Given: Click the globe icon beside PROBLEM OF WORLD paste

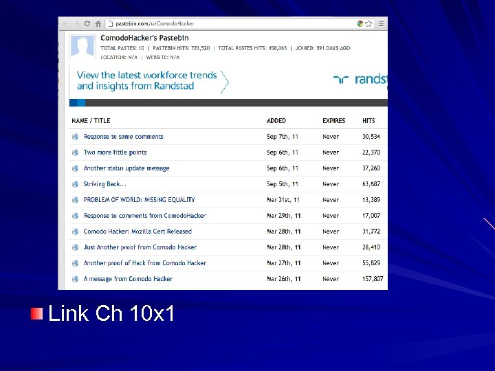Looking at the screenshot, I should pyautogui.click(x=75, y=200).
